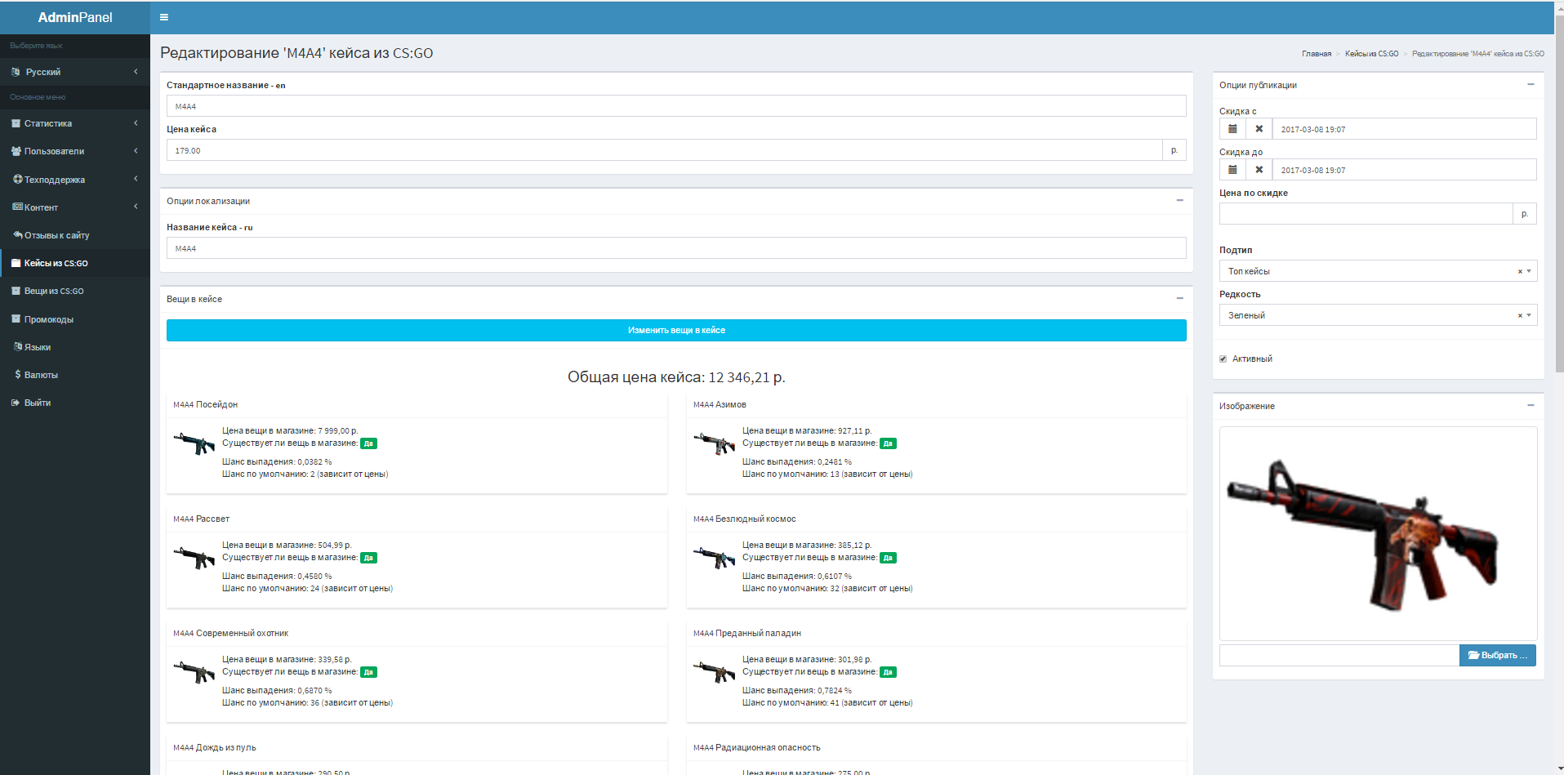
Task: Clear the Подтип selection
Action: point(1520,271)
